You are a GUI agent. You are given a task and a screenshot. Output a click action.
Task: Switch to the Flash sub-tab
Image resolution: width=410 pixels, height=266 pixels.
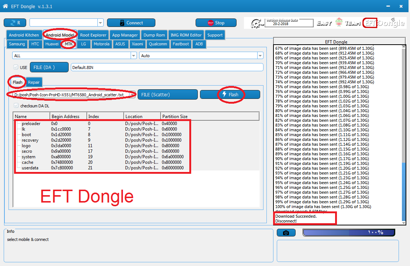17,82
